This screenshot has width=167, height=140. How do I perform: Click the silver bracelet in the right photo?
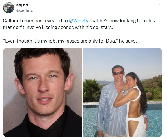[x=123, y=91]
